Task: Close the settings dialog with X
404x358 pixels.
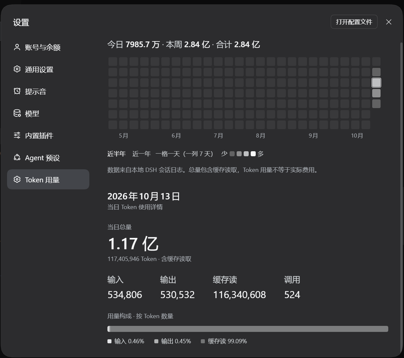Action: [389, 22]
